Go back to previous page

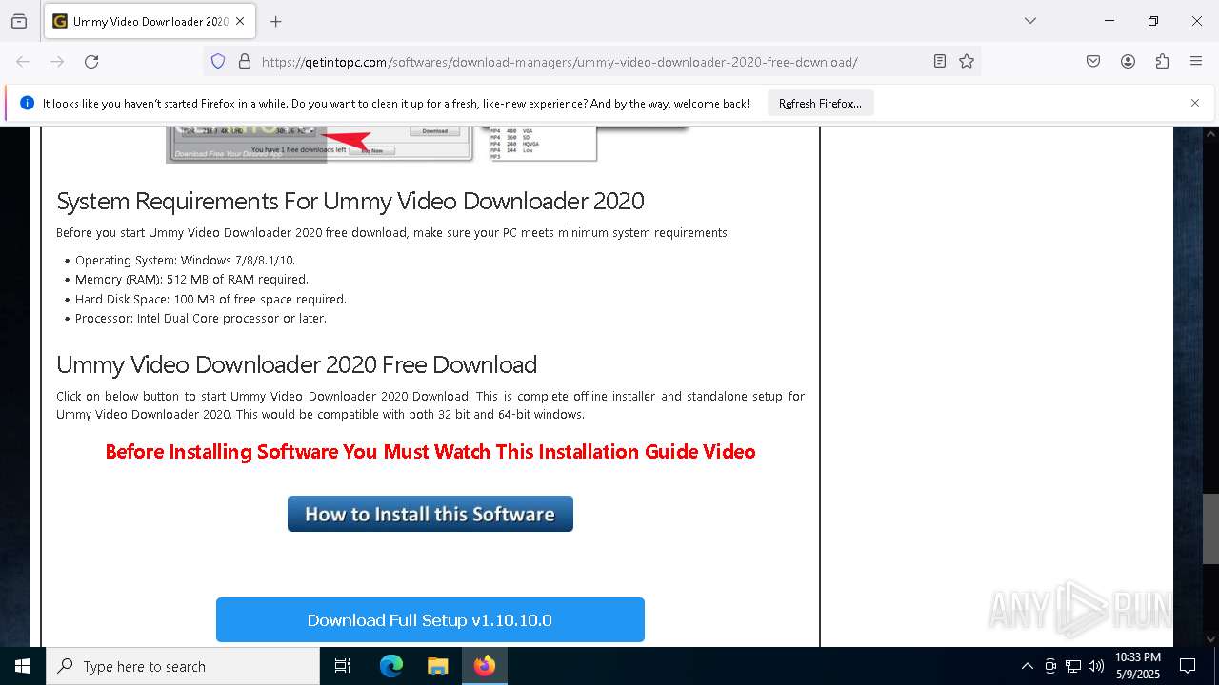[x=23, y=62]
